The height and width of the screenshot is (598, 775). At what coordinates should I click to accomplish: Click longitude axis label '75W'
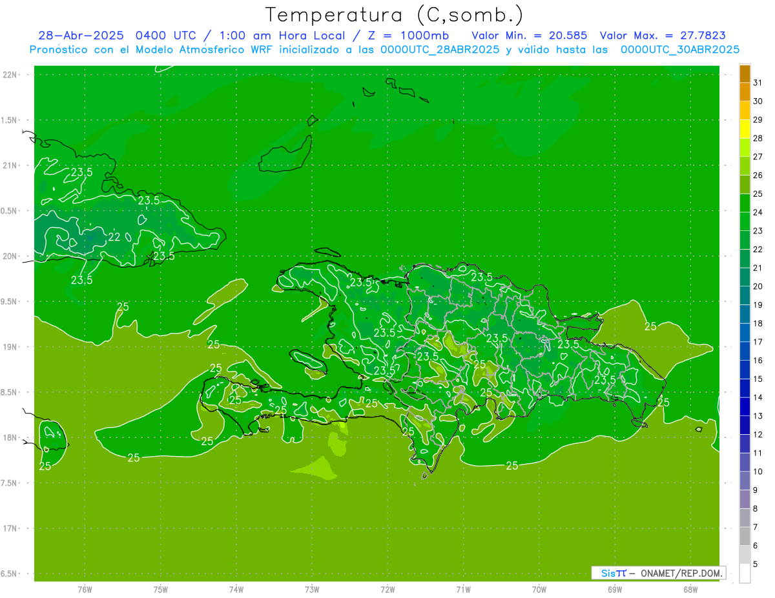(x=161, y=590)
